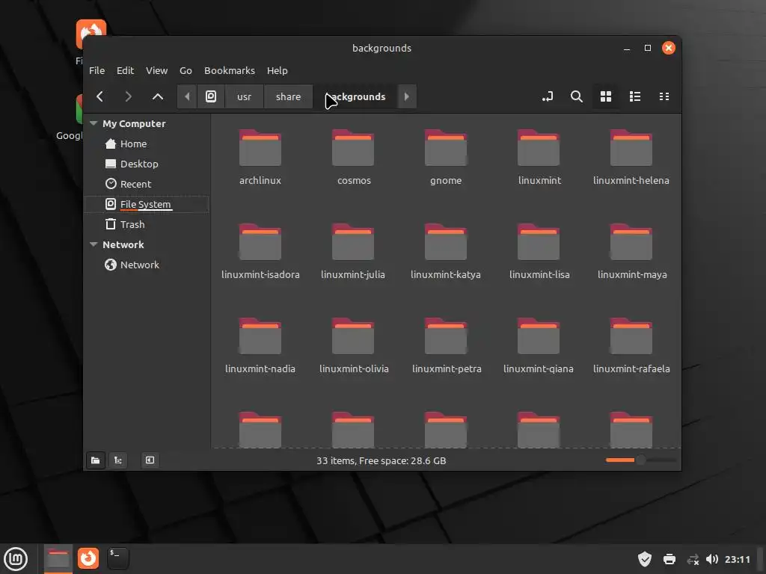The image size is (766, 574).
Task: Select the share path segment
Action: pyautogui.click(x=288, y=96)
